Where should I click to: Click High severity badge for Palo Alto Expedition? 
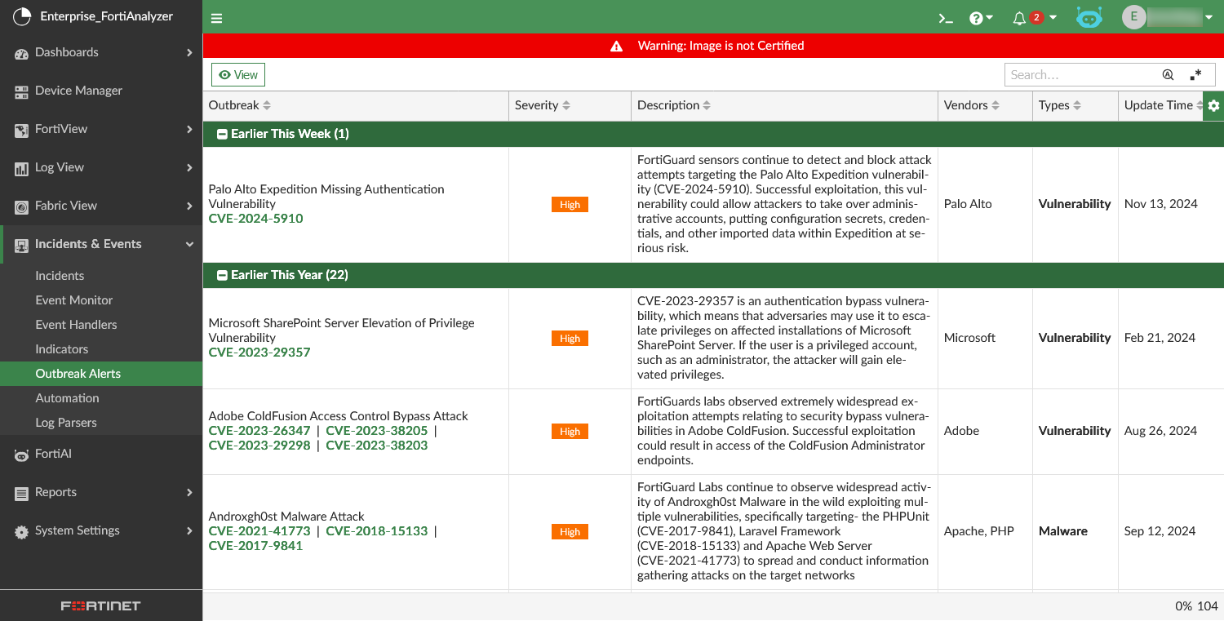pyautogui.click(x=570, y=205)
